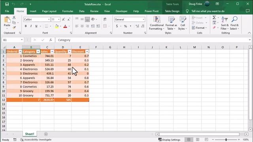253x142 pixels.
Task: Click Display Settings in status bar
Action: tap(169, 140)
